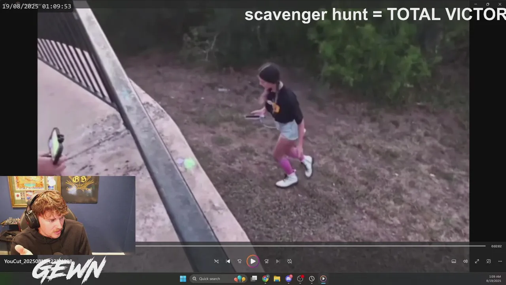Open the volume control
This screenshot has width=506, height=285.
pyautogui.click(x=465, y=261)
